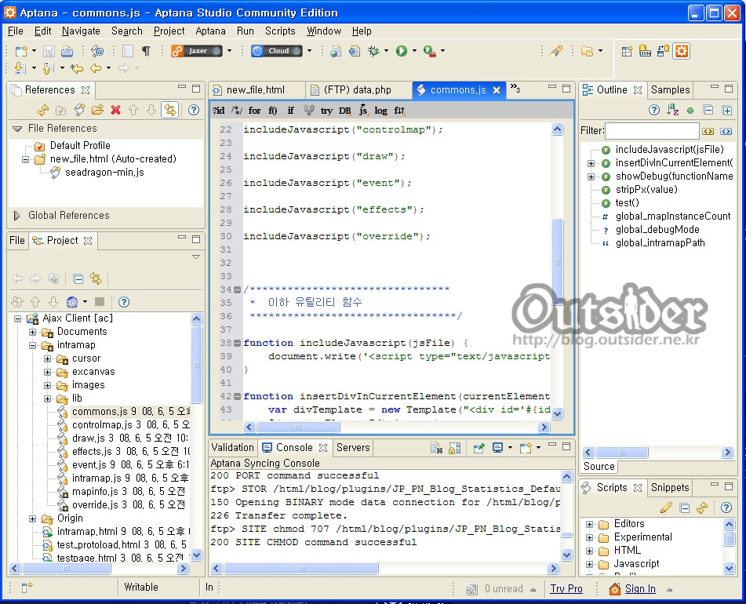Screen dimensions: 746x604
Task: Click the pin console icon
Action: tap(479, 448)
